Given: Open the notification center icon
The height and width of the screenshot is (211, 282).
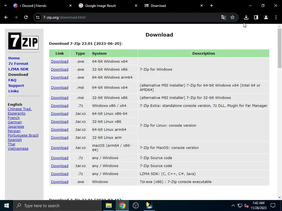Looking at the screenshot, I should click(x=273, y=206).
